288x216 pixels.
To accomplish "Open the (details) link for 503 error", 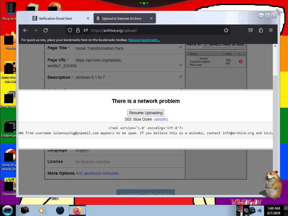I will [161, 119].
